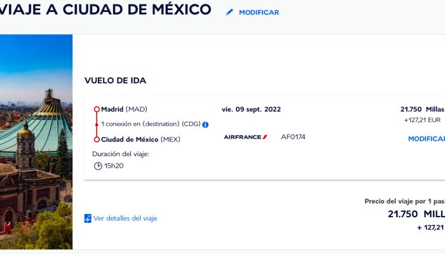This screenshot has width=445, height=254.
Task: Click the Ciudad de México arrival circle marker
Action: [97, 140]
